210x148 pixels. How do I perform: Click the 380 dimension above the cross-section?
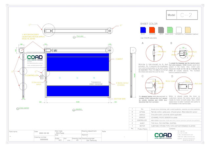coord(21,44)
